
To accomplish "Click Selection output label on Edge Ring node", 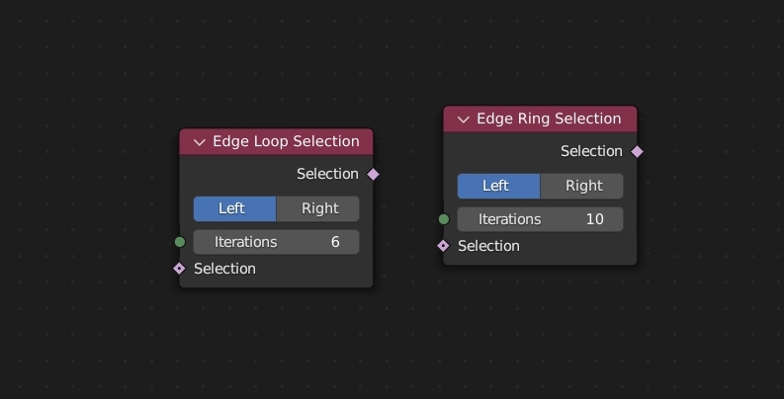I will point(591,151).
